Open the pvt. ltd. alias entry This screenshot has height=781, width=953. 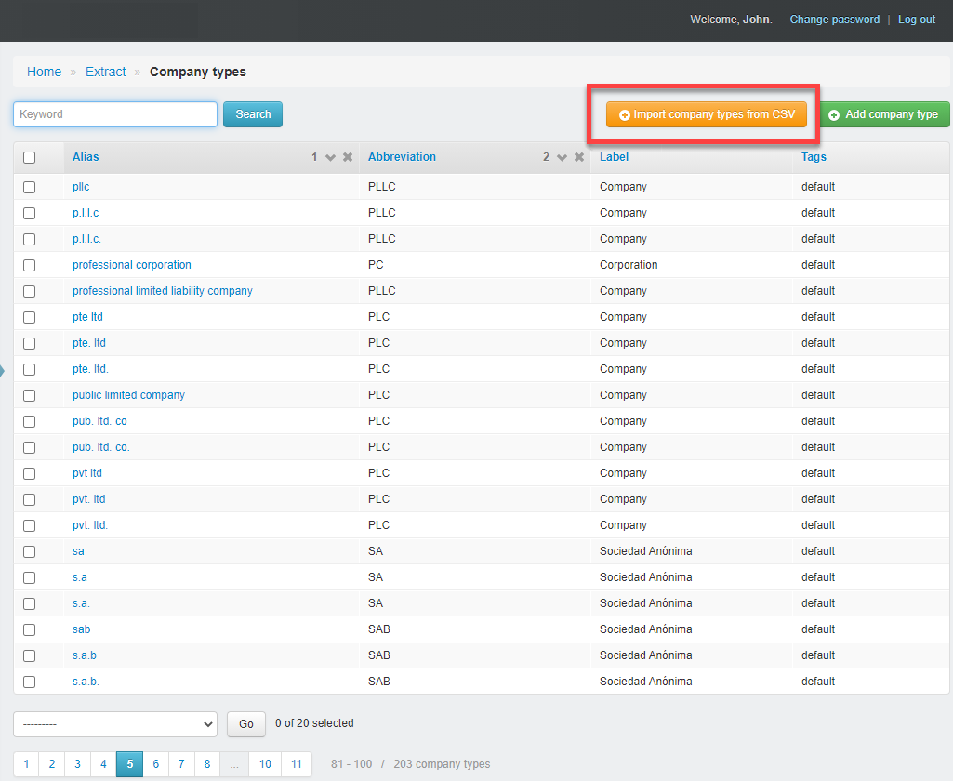click(90, 525)
